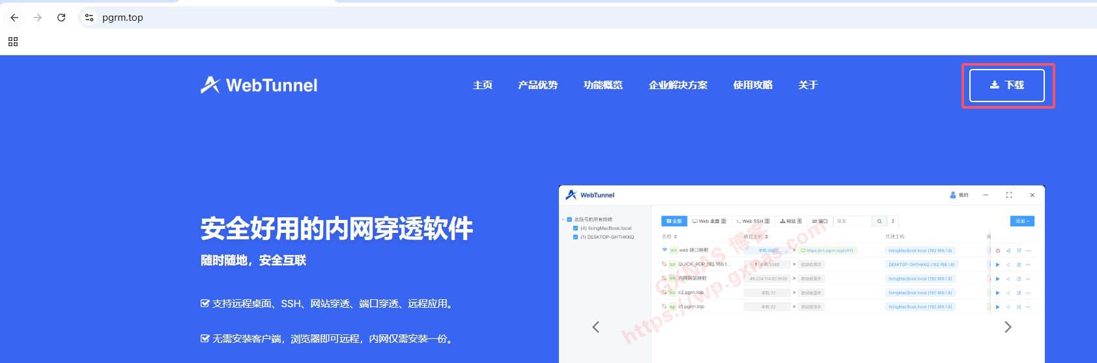
Task: Click the browser back arrow
Action: pos(14,18)
